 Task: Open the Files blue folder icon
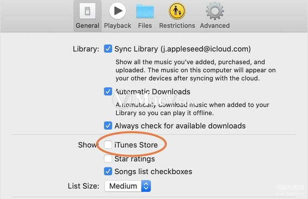click(145, 11)
